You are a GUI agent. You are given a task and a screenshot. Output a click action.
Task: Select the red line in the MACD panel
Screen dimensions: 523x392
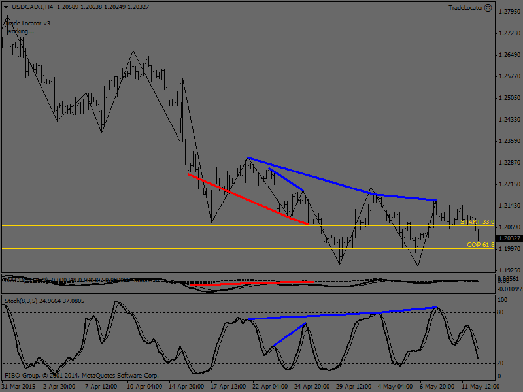point(252,283)
